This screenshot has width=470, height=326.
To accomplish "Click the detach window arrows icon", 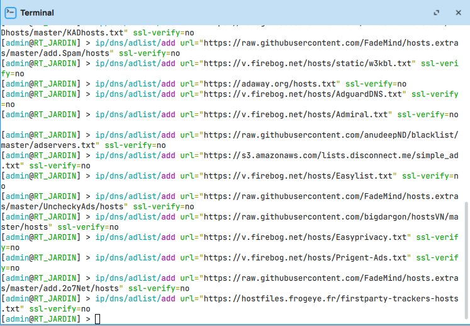I will 437,13.
